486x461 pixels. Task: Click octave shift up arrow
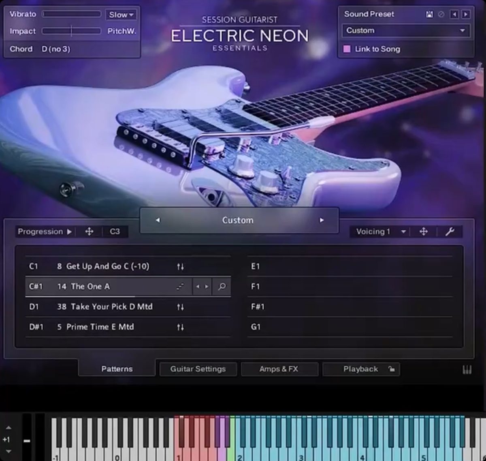pos(9,428)
